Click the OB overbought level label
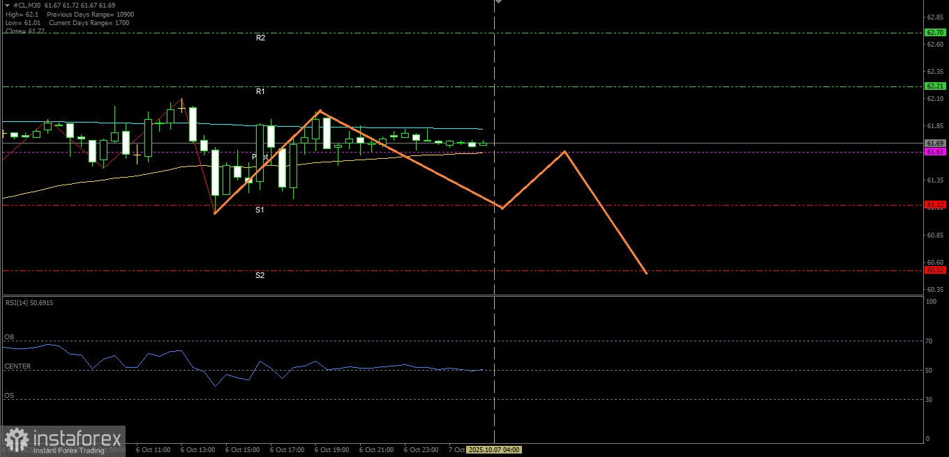949x457 pixels. (x=9, y=337)
